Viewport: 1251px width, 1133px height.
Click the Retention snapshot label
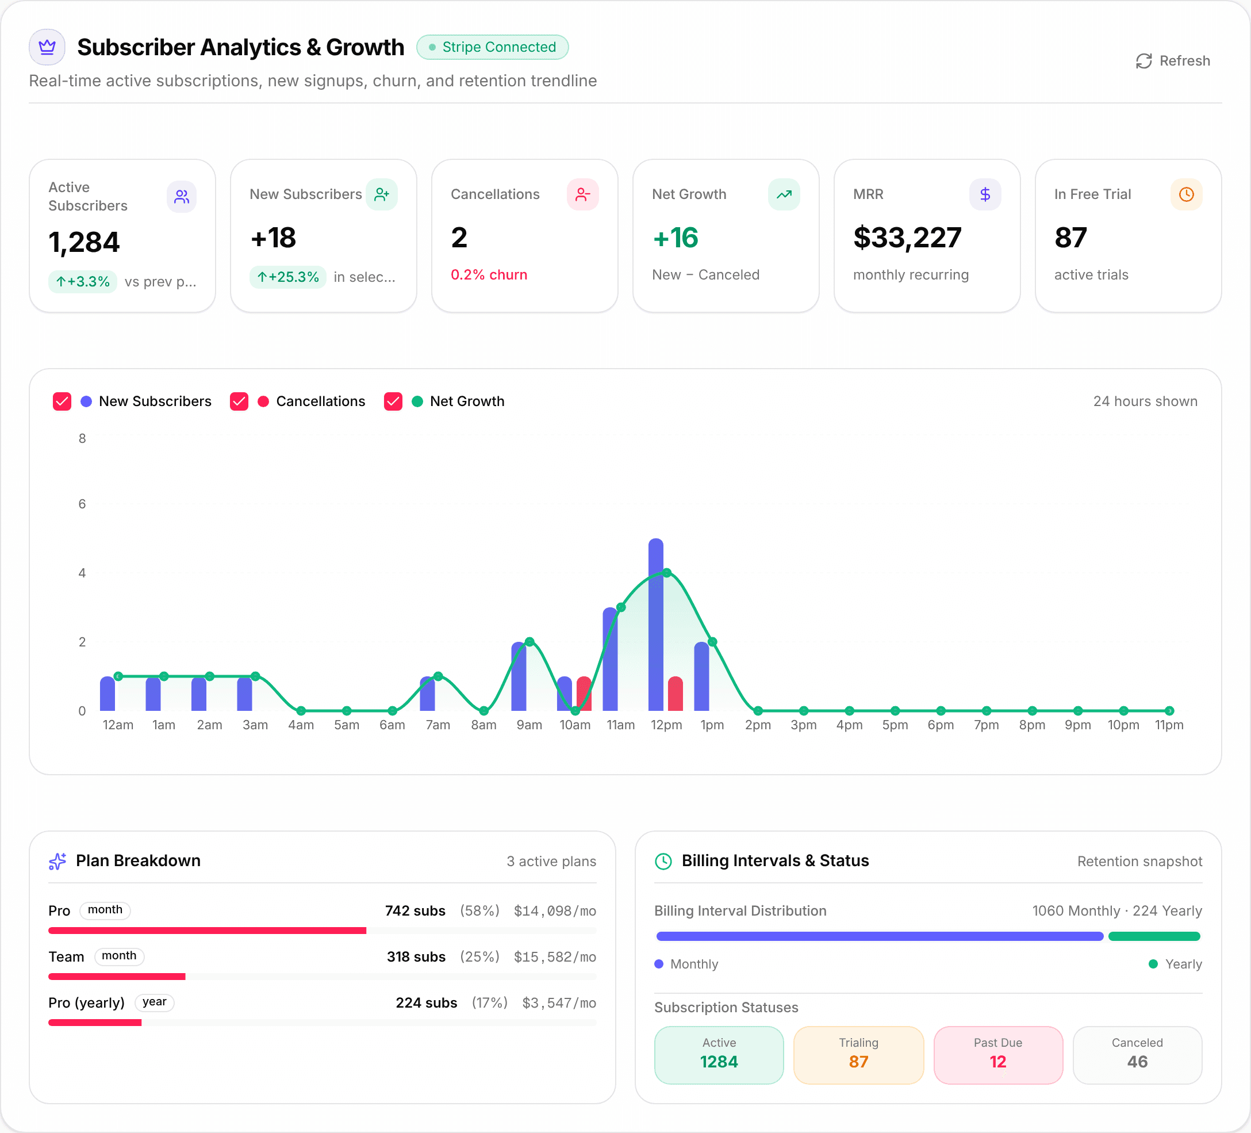point(1139,862)
